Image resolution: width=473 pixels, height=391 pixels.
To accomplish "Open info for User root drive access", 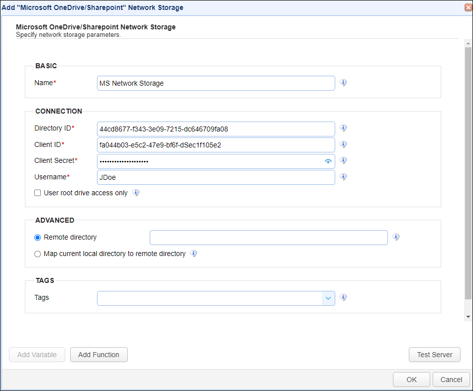I will pyautogui.click(x=136, y=192).
